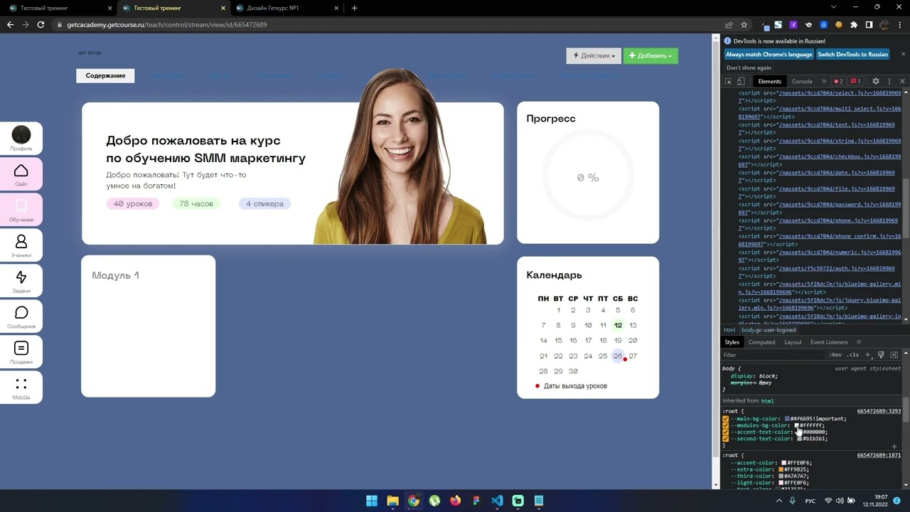Click Switch DevTools to Russian button
The height and width of the screenshot is (512, 910).
(852, 54)
